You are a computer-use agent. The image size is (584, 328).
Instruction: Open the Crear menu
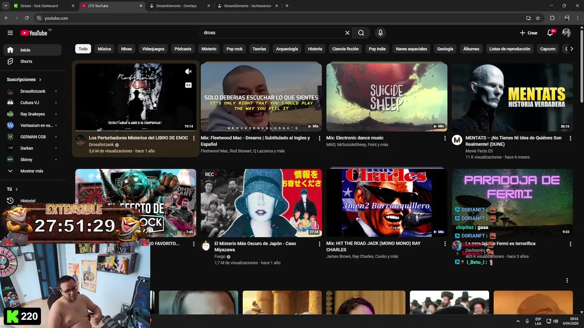pyautogui.click(x=529, y=33)
